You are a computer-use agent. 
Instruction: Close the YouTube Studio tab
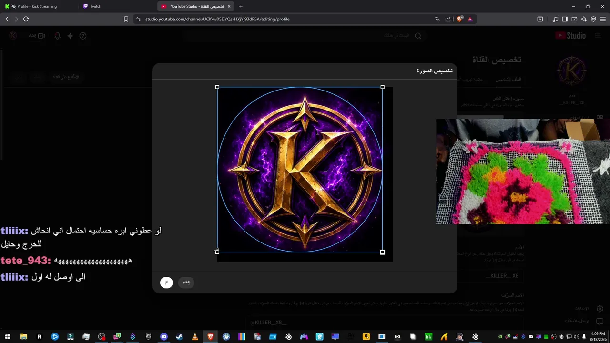click(x=229, y=6)
